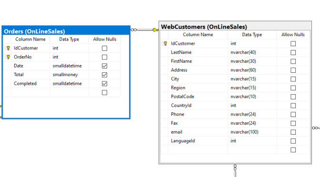Toggle Allow Nulls for Orders IdCustomer

coord(104,49)
